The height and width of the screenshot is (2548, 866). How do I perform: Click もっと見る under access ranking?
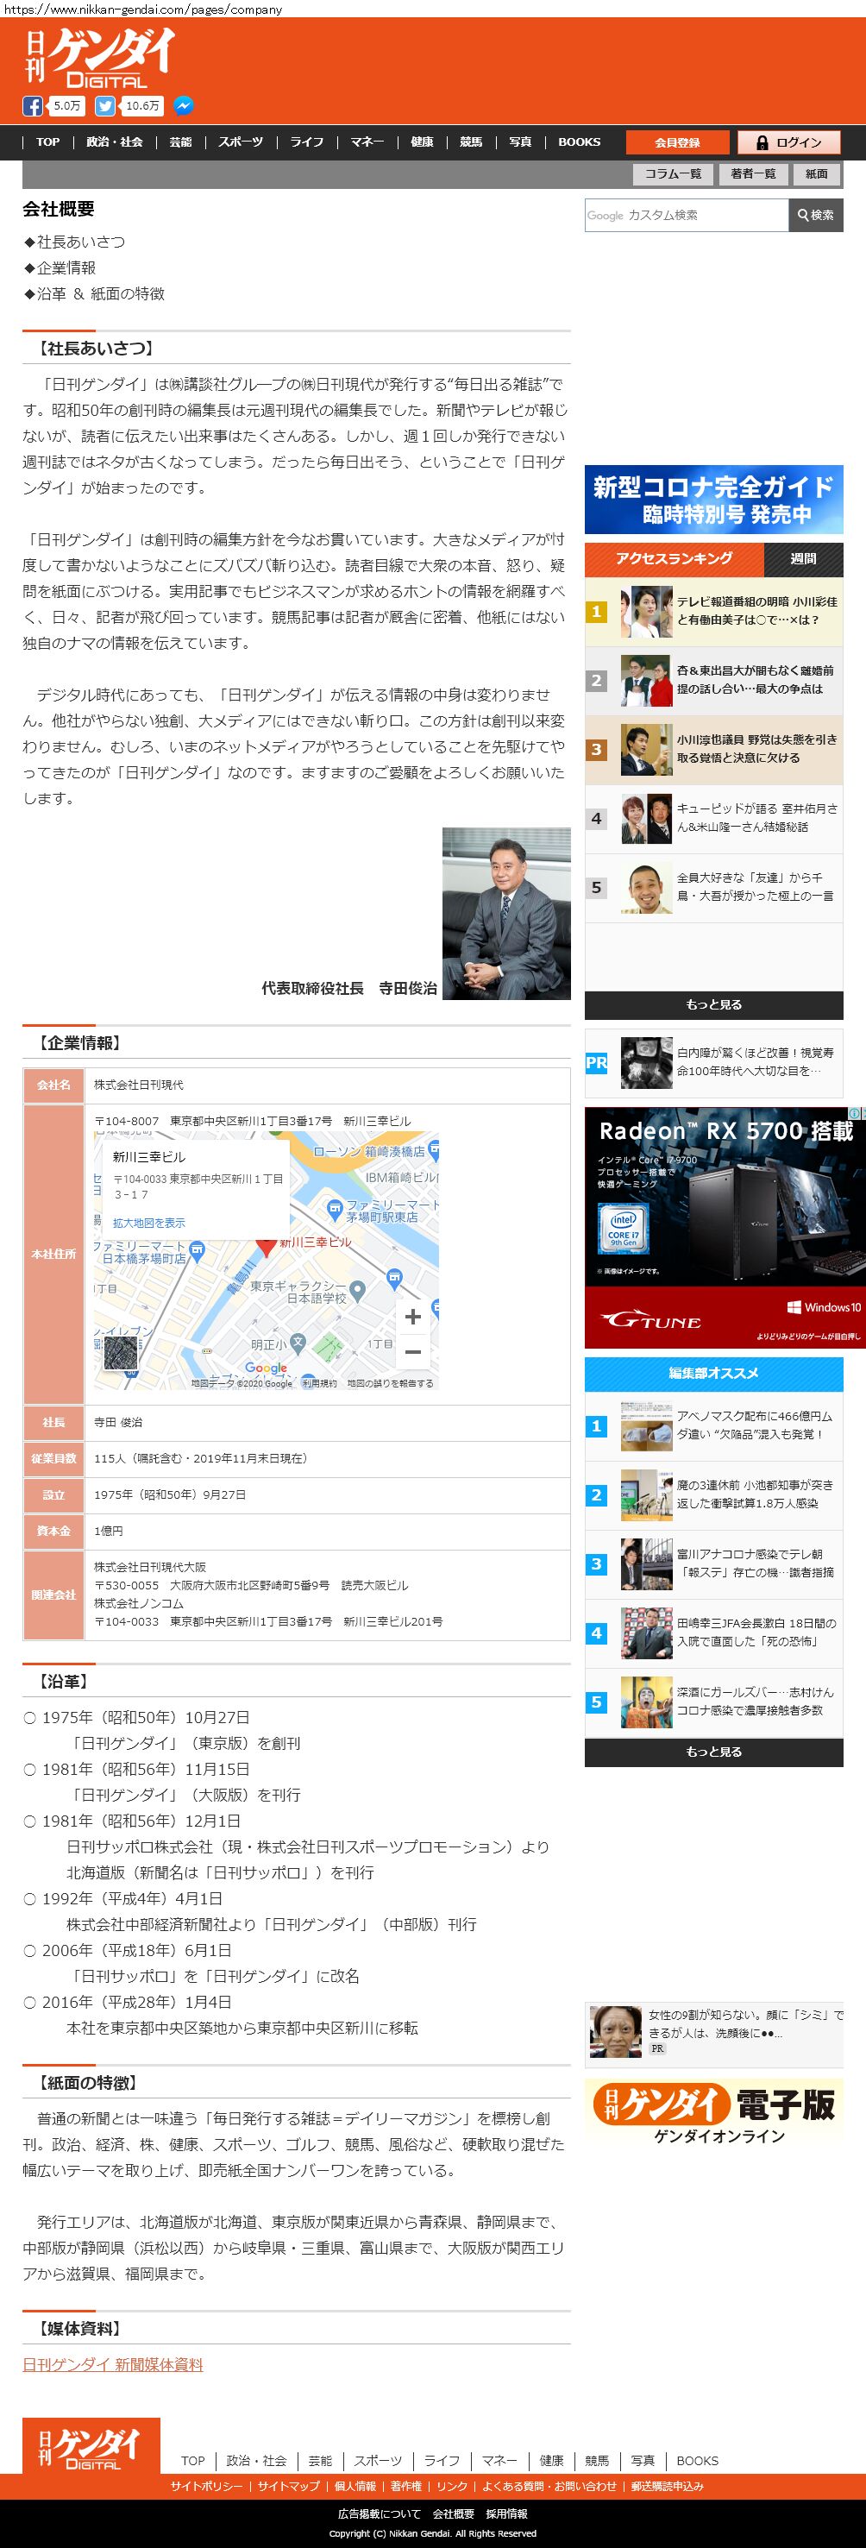coord(713,1005)
